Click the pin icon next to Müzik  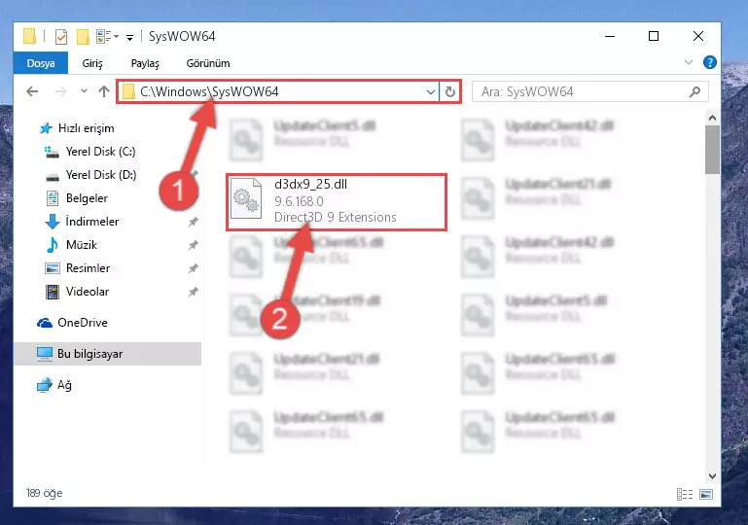coord(194,245)
